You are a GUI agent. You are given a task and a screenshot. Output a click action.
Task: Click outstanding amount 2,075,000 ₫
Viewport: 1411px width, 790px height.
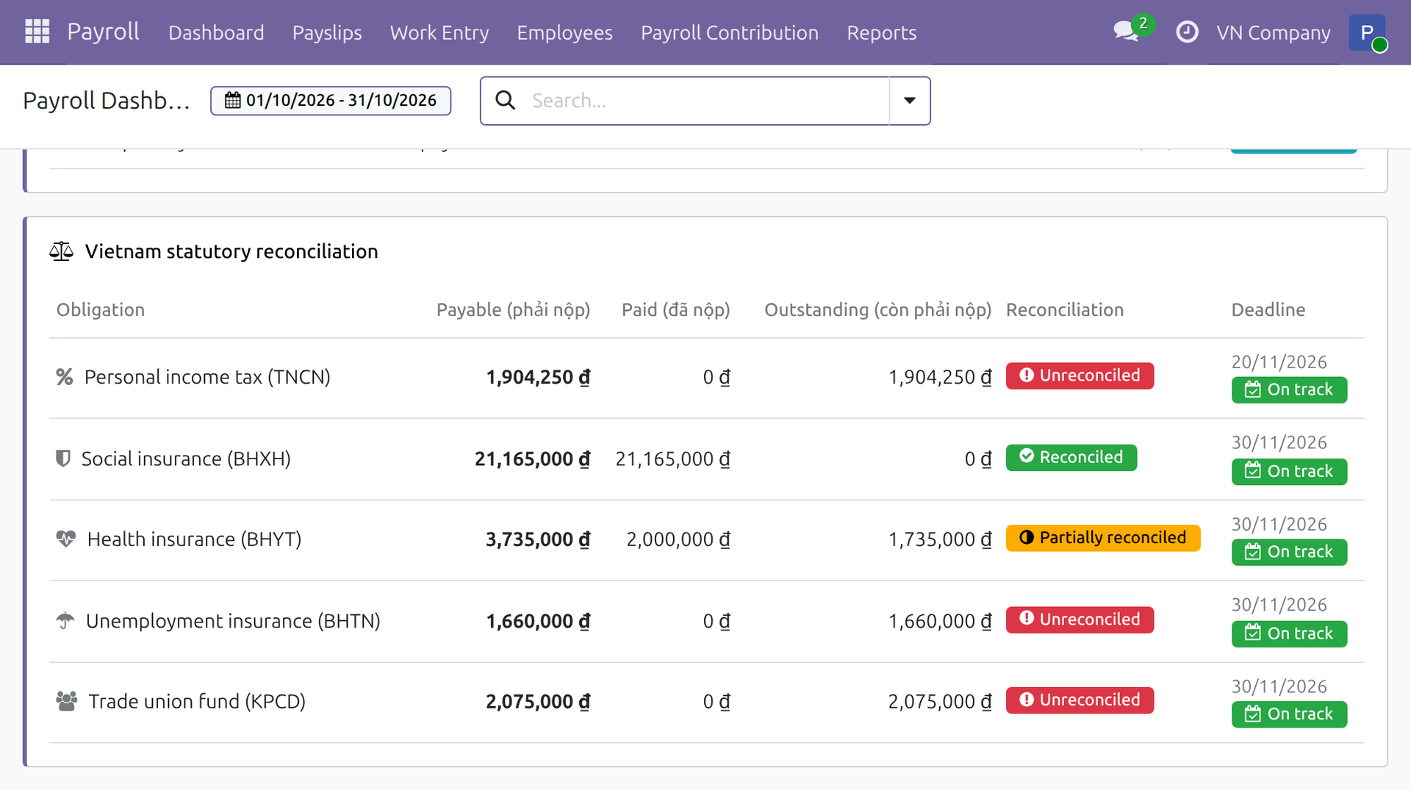[940, 701]
